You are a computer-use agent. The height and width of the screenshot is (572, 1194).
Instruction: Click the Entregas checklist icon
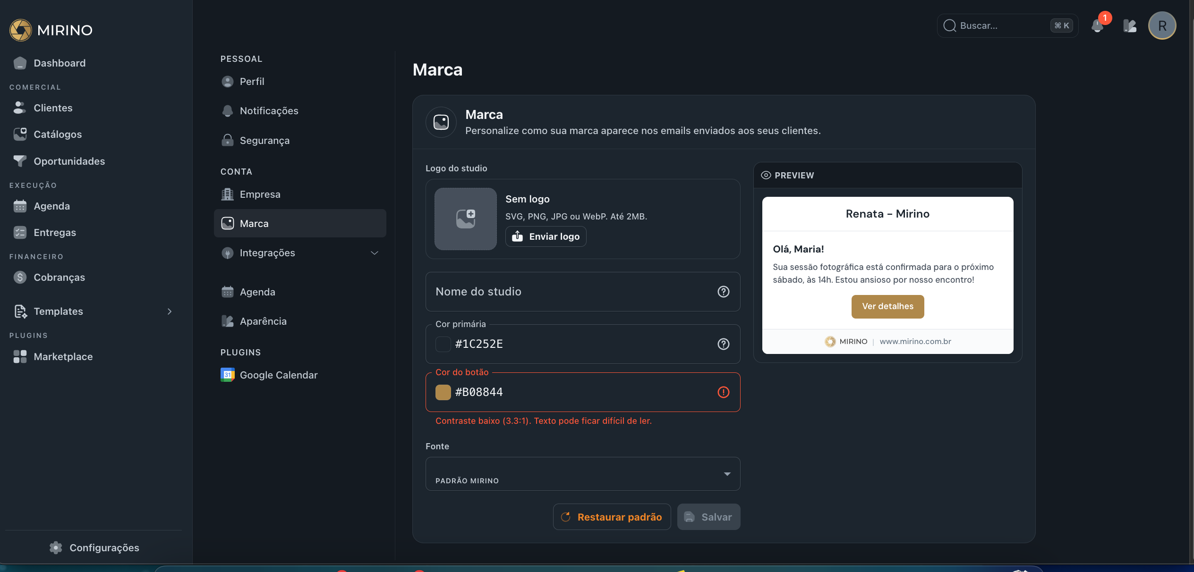click(20, 233)
